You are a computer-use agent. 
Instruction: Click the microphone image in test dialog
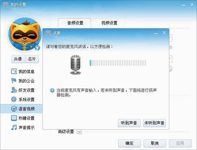(x=75, y=65)
